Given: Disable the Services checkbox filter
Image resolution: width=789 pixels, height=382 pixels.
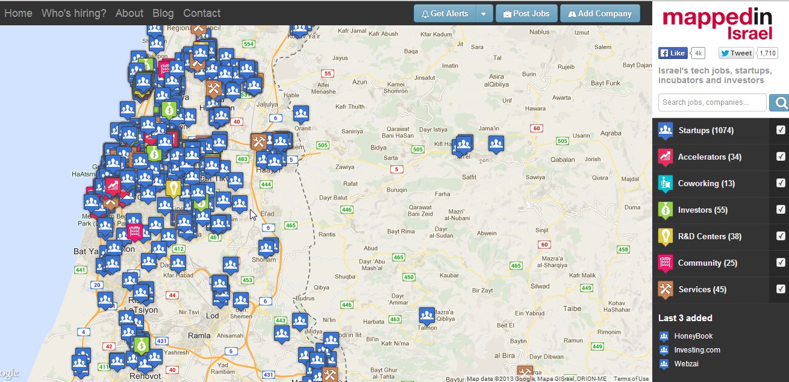Looking at the screenshot, I should (x=781, y=289).
